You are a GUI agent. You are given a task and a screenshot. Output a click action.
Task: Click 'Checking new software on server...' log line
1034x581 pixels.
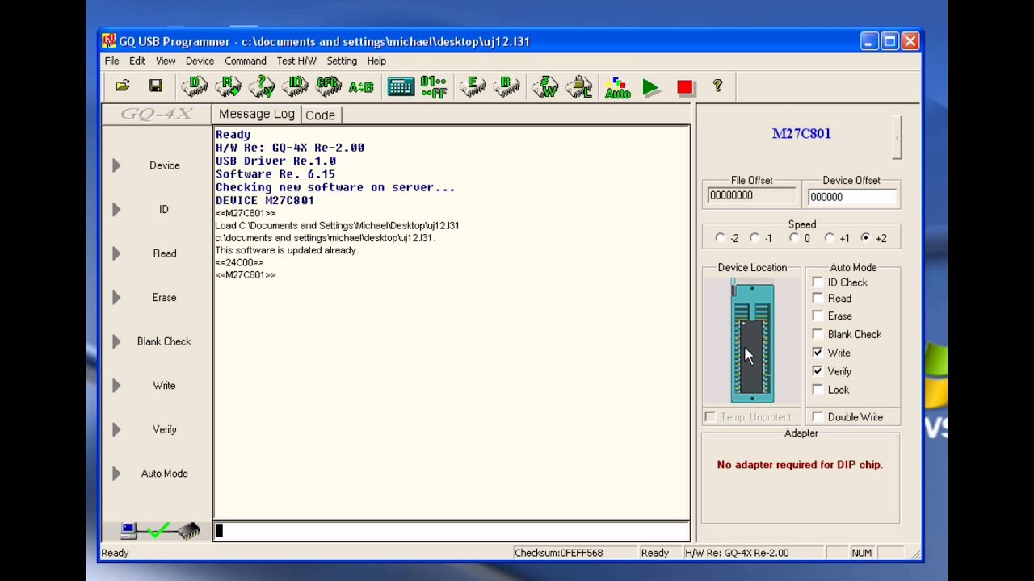335,187
